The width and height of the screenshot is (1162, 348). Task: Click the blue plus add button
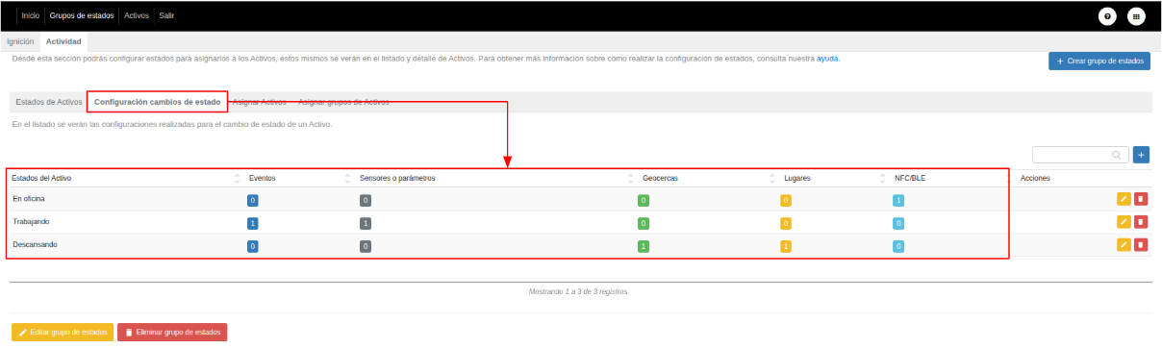(x=1141, y=154)
